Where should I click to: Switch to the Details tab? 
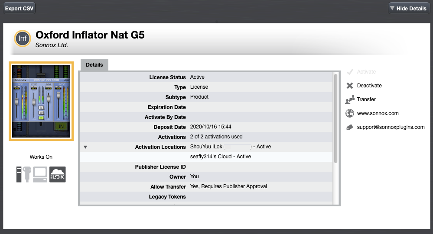click(x=94, y=65)
